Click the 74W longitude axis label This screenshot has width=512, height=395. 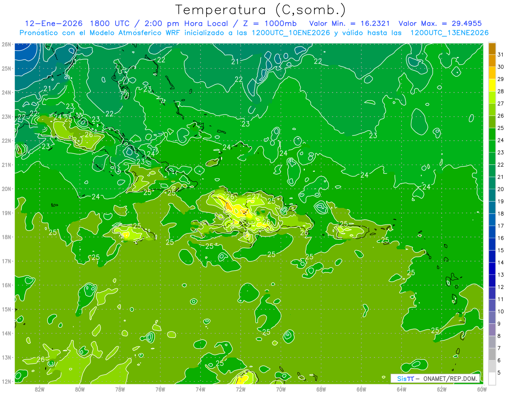201,389
